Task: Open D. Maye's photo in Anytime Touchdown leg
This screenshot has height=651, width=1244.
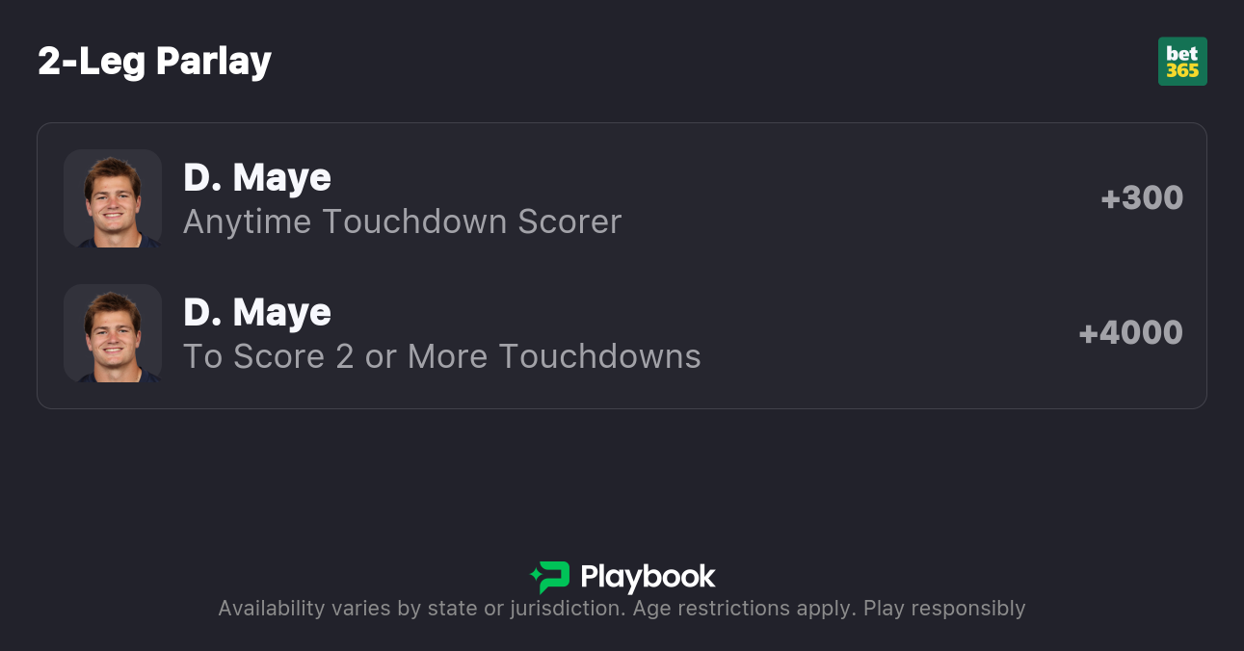Action: pyautogui.click(x=113, y=198)
